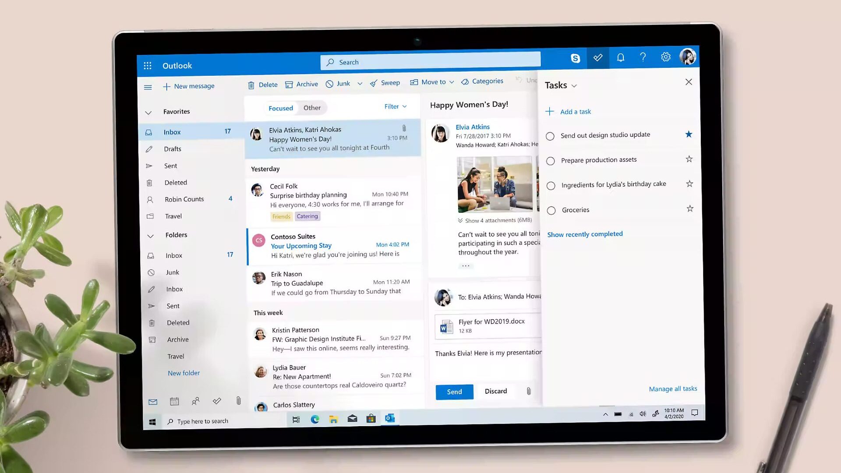Image resolution: width=841 pixels, height=473 pixels.
Task: Click the search input field
Action: (x=430, y=62)
